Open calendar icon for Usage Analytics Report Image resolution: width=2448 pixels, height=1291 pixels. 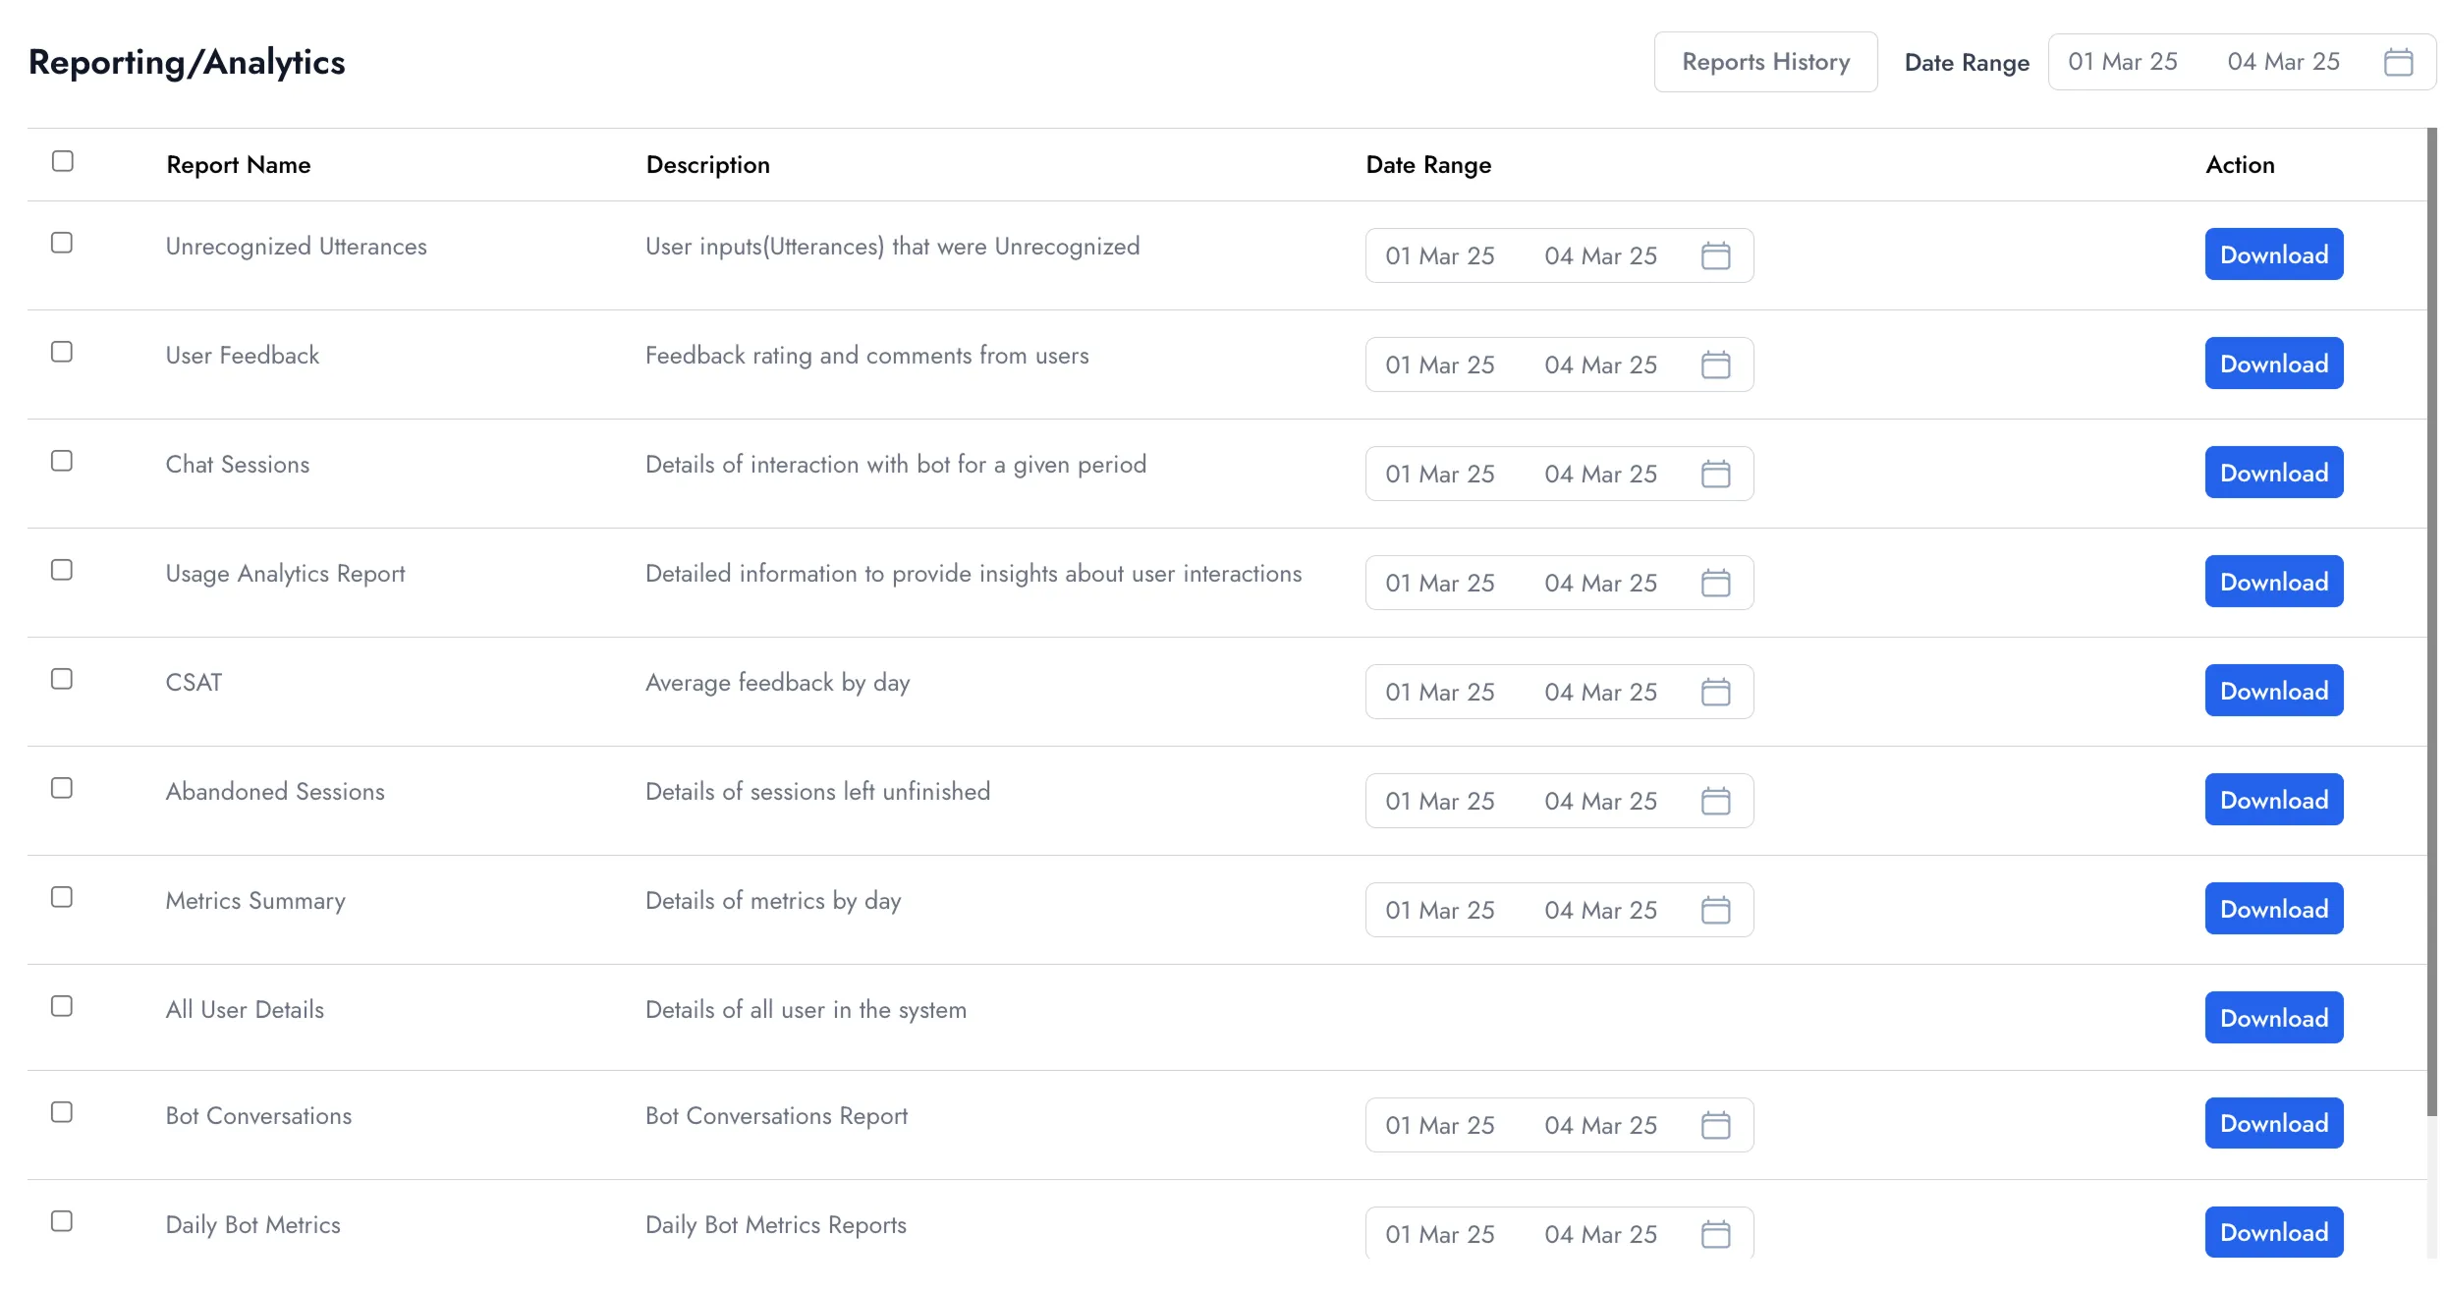[x=1715, y=583]
